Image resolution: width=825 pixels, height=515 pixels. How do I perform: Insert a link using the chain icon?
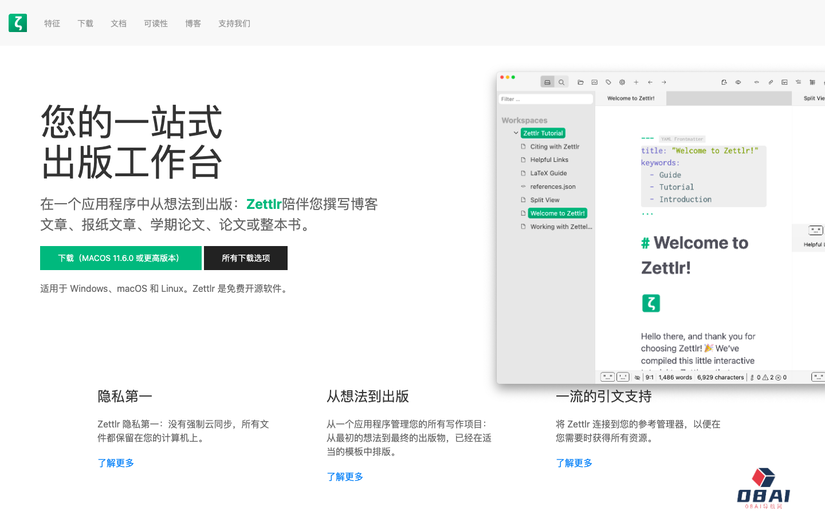coord(770,82)
